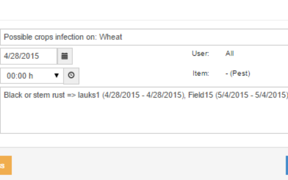Expand the 00:00 h time dropdown

pos(32,76)
